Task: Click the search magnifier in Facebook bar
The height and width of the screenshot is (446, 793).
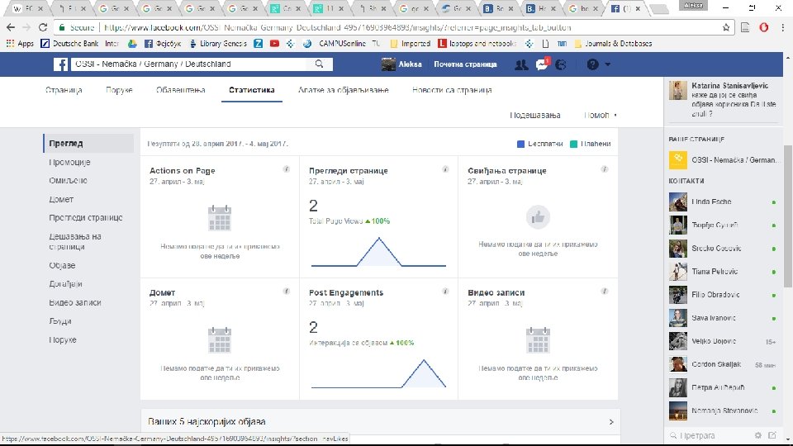Action: click(319, 64)
